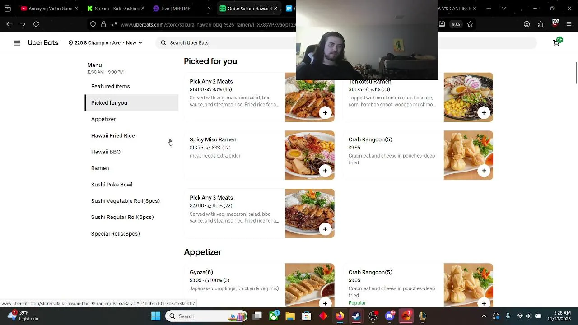This screenshot has width=578, height=325.
Task: Add Tonkotsu Ramen to cart
Action: [x=484, y=113]
